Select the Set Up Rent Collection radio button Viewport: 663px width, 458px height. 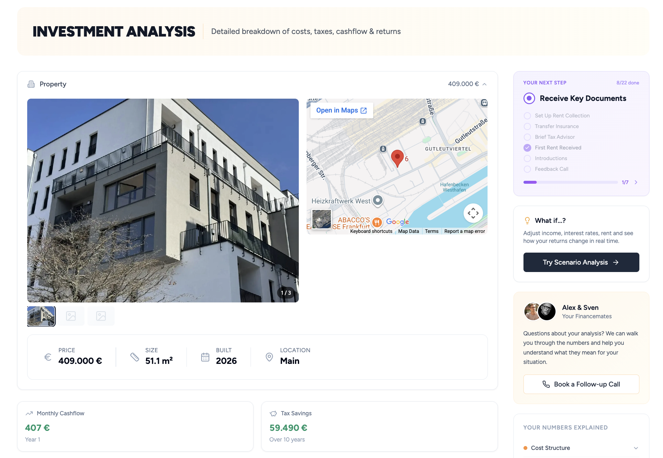527,115
